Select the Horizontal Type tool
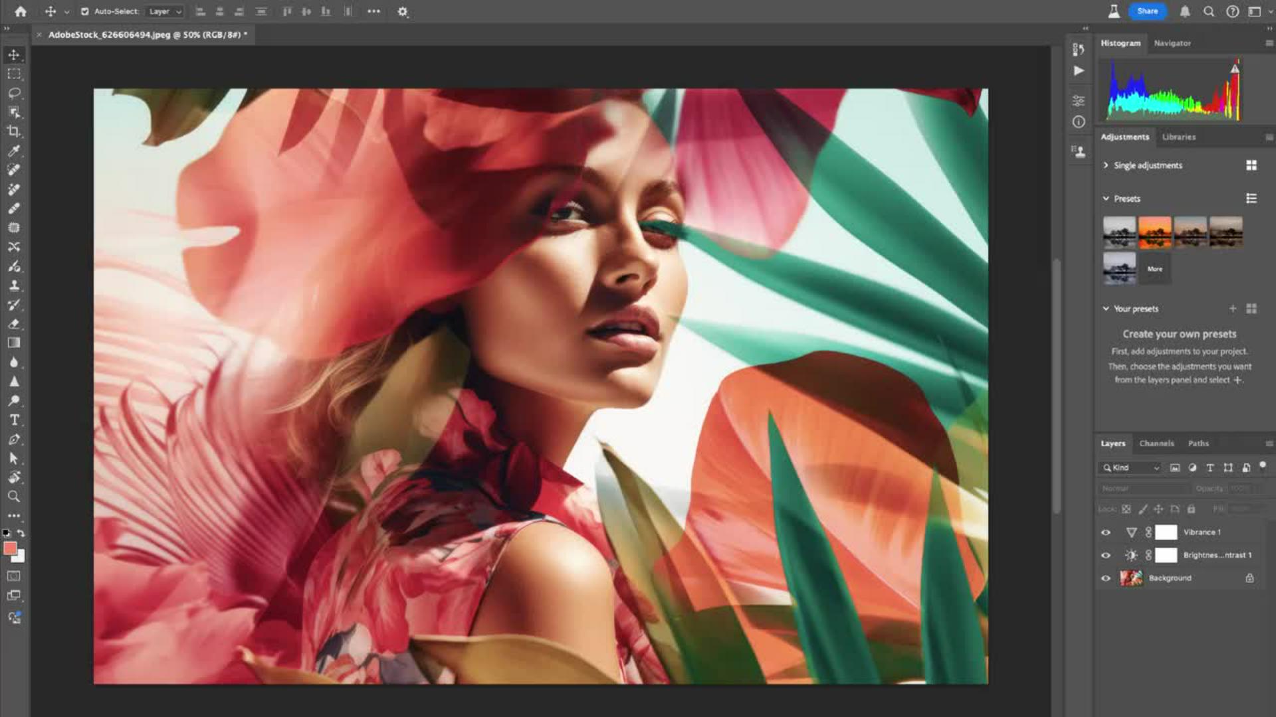 (x=14, y=420)
